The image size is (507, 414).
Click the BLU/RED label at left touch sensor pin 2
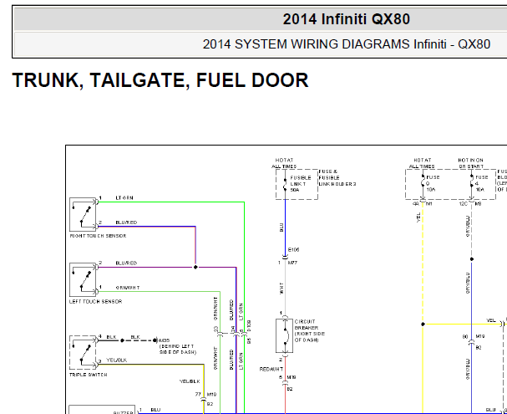(x=126, y=263)
